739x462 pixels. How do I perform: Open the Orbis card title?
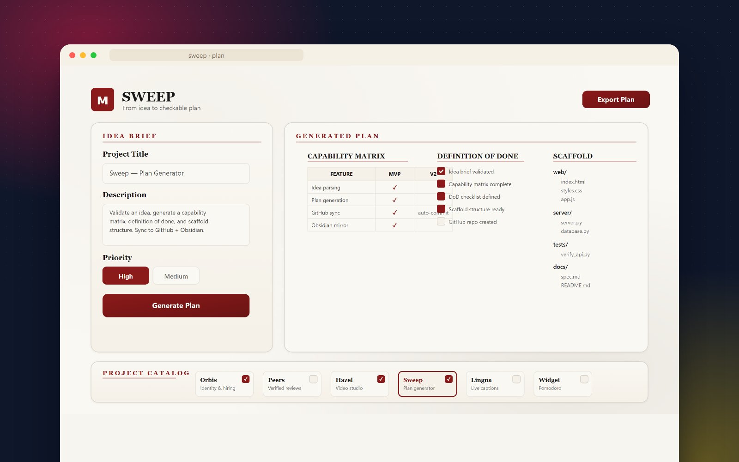(x=208, y=380)
